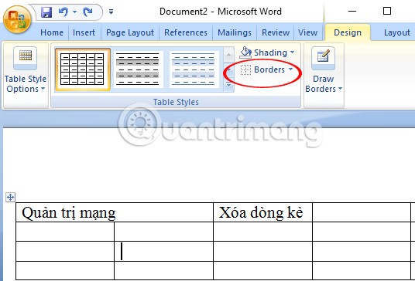Open the References tab
This screenshot has height=281, width=415.
(186, 32)
